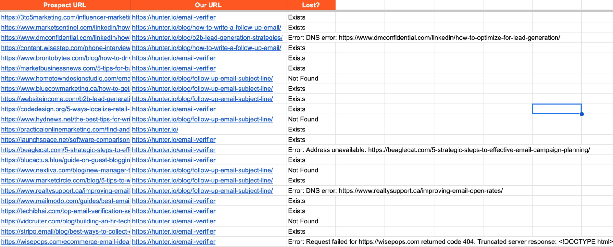
Task: Select the realtysupport.ca DNS error cell
Action: click(x=395, y=191)
